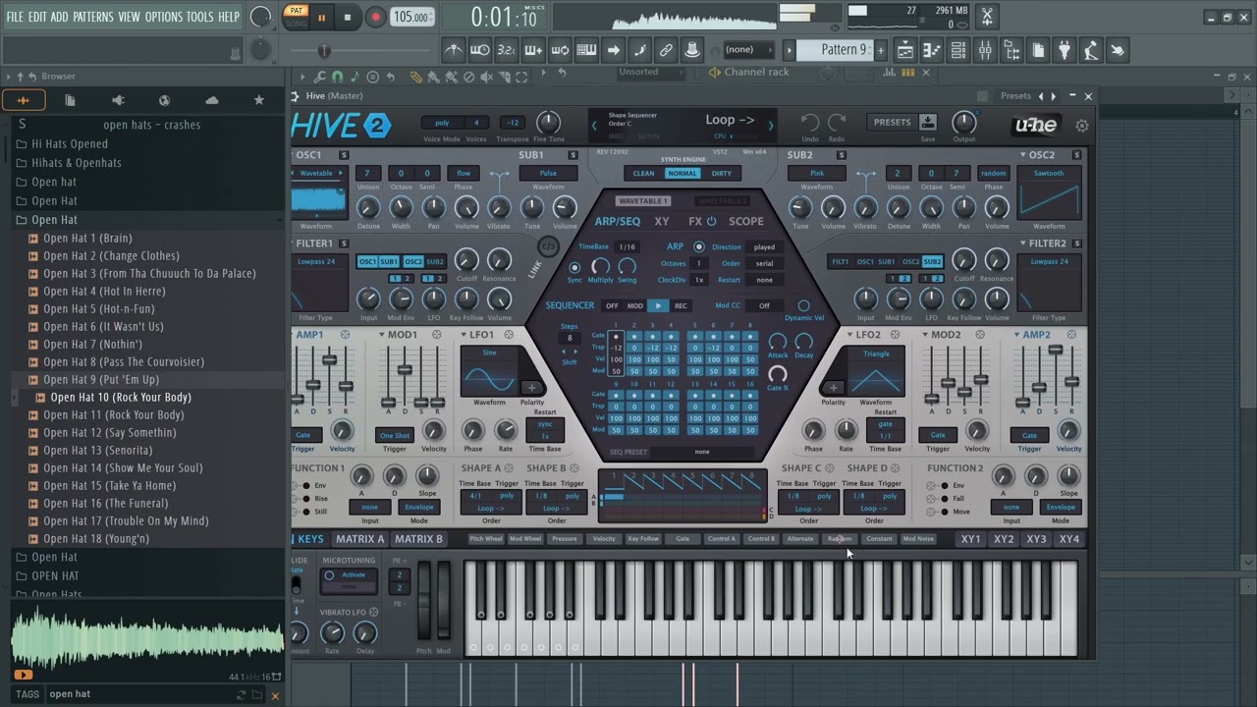Click Hive Undo arrow

coord(810,122)
